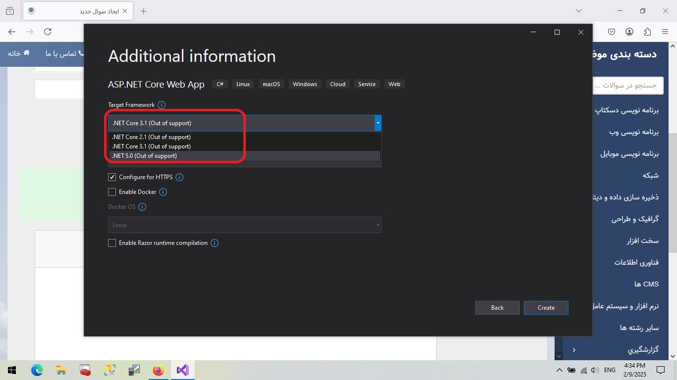Click the macOS tag

272,84
